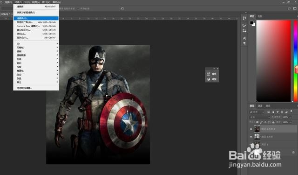The height and width of the screenshot is (175, 298).
Task: Click lock image pixels brush icon
Action: click(x=261, y=122)
